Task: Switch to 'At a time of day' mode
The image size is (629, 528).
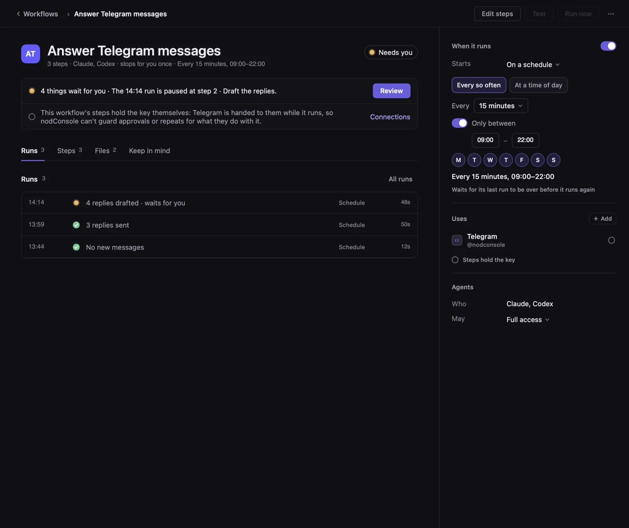Action: tap(539, 85)
